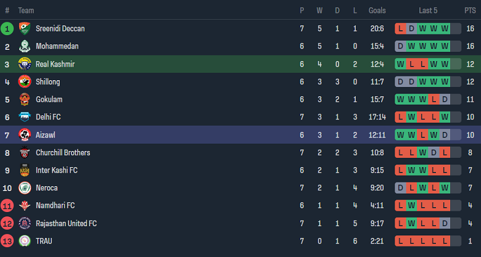Click the Aizawl club crest
481x257 pixels.
[x=25, y=134]
